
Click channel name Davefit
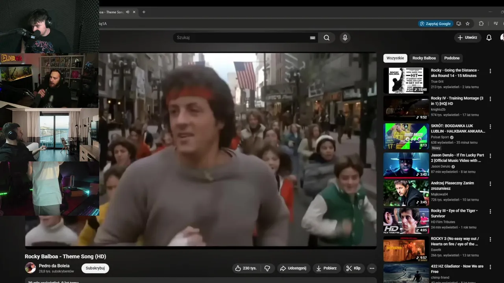coord(436,250)
